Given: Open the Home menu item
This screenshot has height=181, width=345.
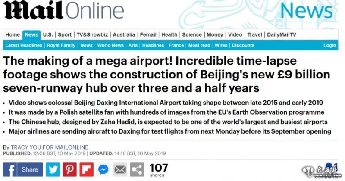Looking at the screenshot, I should pos(13,35).
